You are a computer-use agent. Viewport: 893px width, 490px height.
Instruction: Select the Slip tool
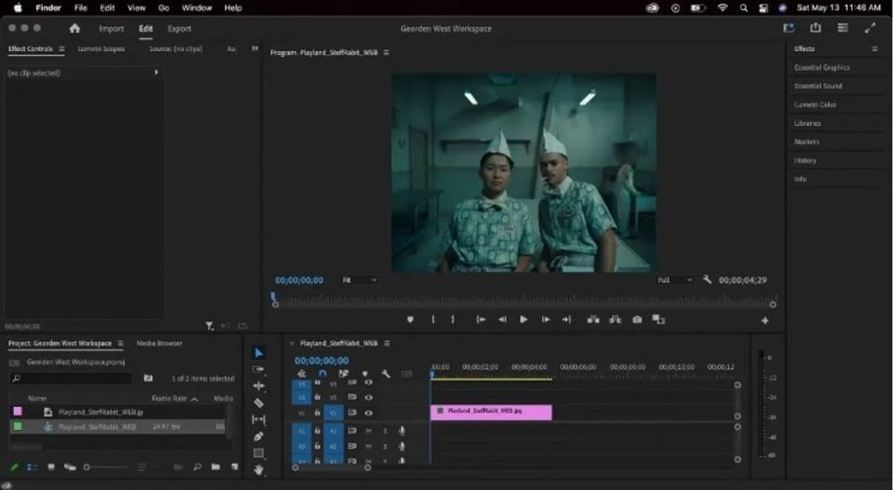259,420
